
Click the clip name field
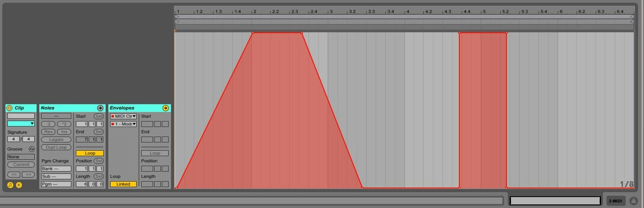(21, 116)
